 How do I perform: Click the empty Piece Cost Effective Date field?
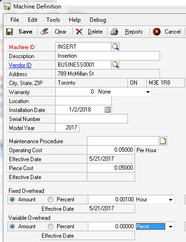111,177
